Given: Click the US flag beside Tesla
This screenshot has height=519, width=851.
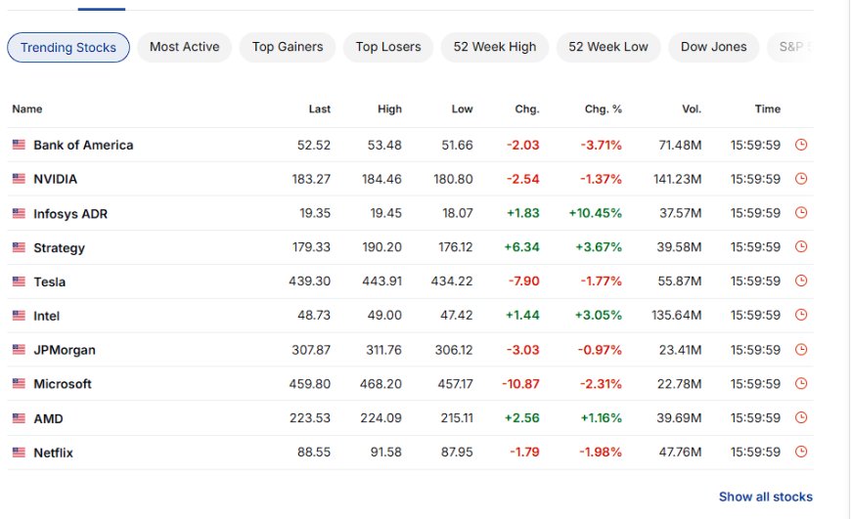Looking at the screenshot, I should pyautogui.click(x=19, y=281).
